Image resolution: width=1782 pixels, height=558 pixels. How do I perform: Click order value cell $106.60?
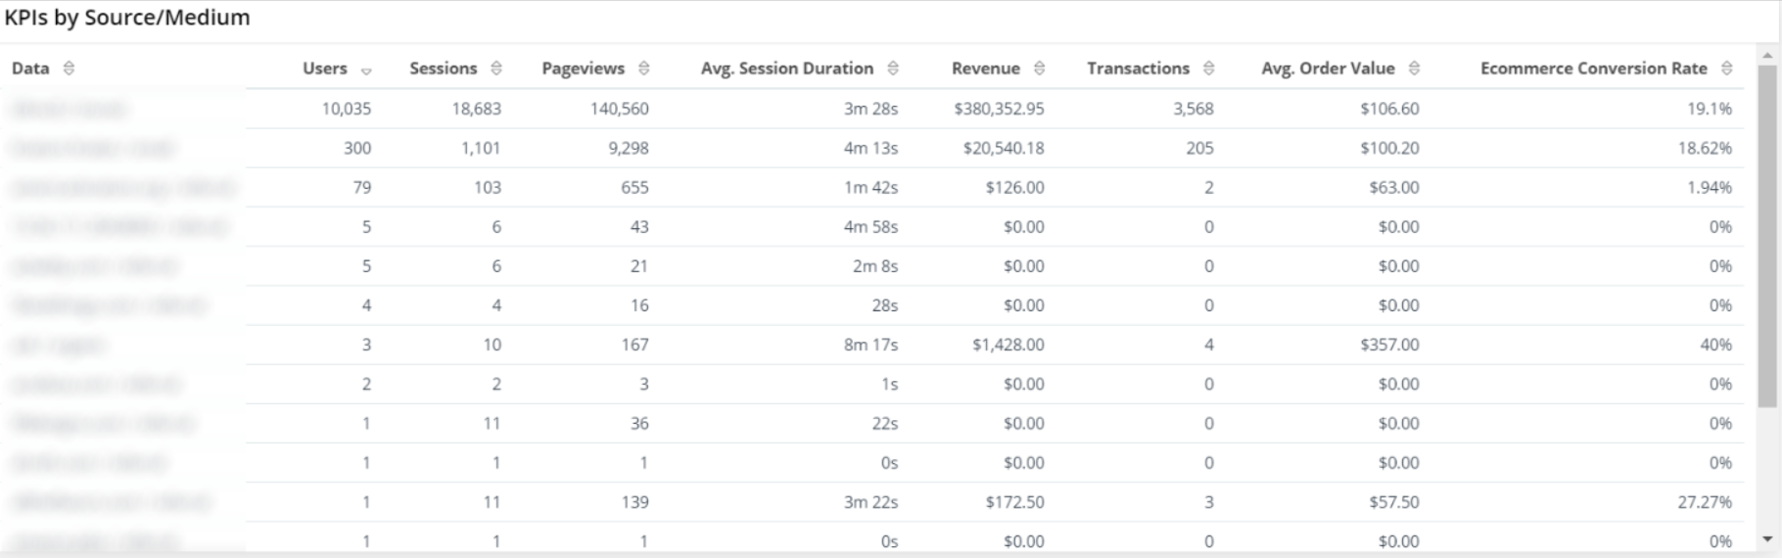1389,109
